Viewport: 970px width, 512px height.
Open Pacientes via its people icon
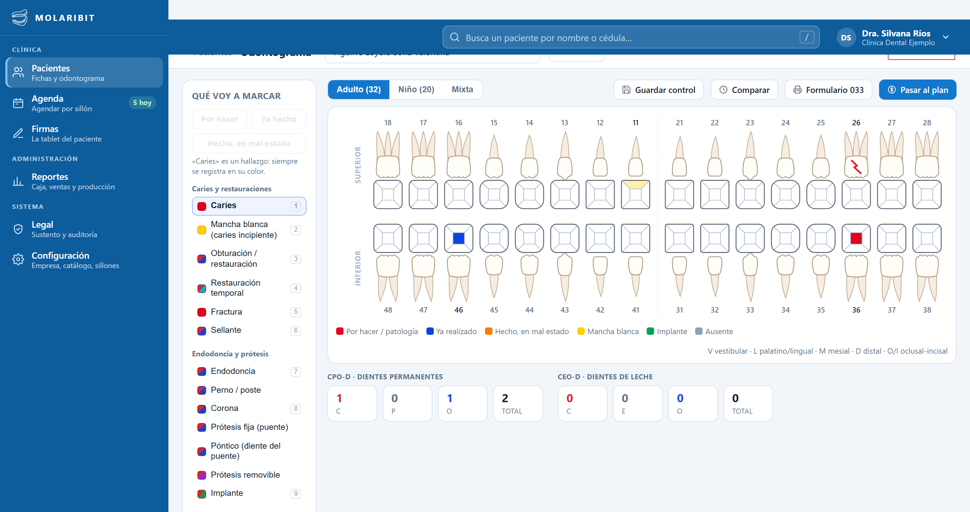[18, 72]
